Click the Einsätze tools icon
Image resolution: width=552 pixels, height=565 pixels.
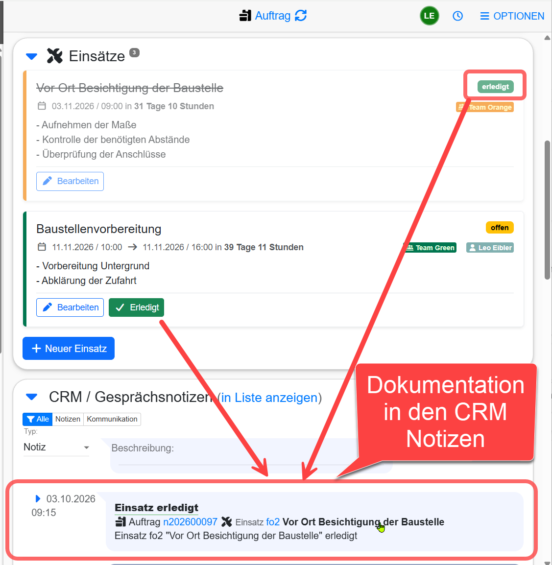(55, 56)
